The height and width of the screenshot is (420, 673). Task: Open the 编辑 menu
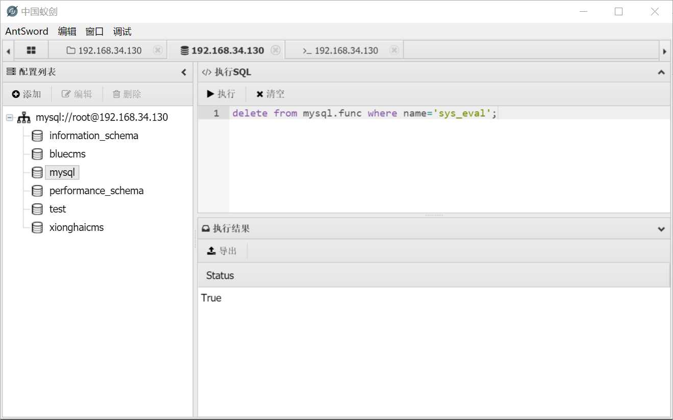[67, 32]
